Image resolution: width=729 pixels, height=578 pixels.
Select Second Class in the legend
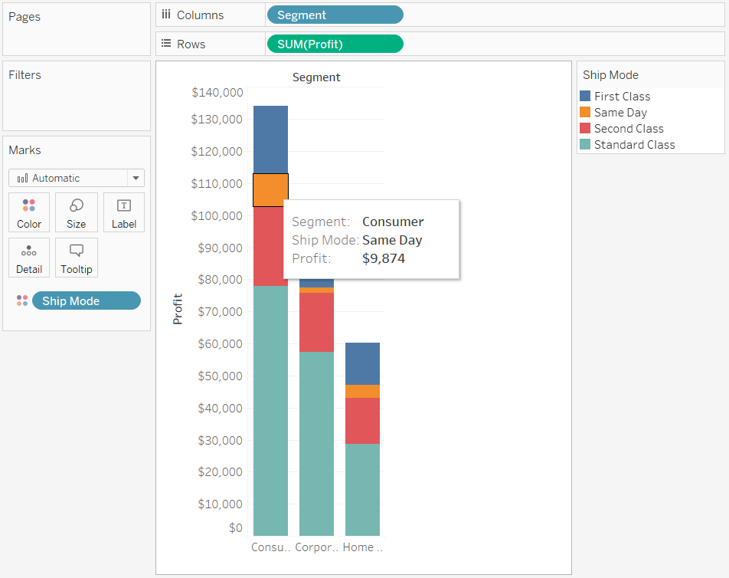[629, 129]
